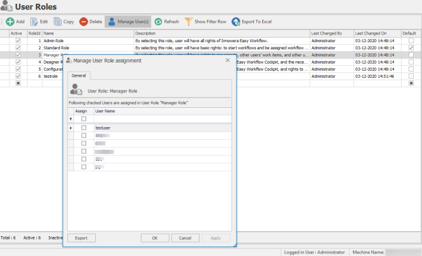This screenshot has width=422, height=256.
Task: Click the Total : 6 status text
Action: (8, 237)
